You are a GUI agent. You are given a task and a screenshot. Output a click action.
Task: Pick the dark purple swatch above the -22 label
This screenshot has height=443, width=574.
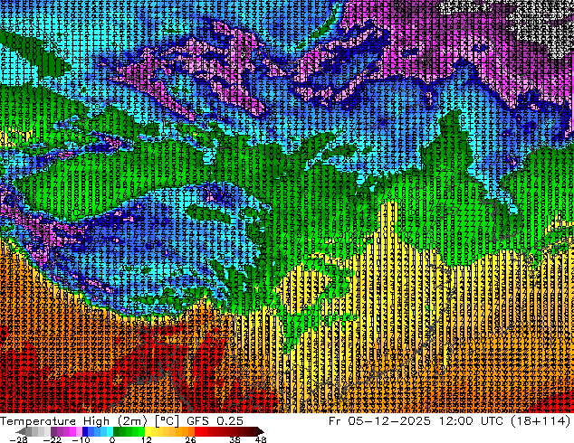point(53,431)
